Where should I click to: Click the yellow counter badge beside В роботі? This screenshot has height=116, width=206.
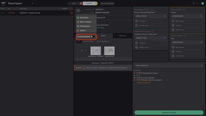tap(96, 3)
